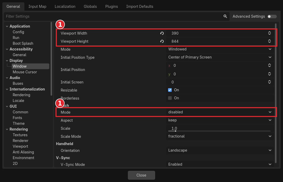Collapse the Display section
283x182 pixels.
(7, 61)
